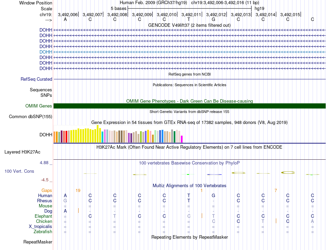Click the gap count 7 in Gaps row
Image resolution: width=326 pixels, height=250 pixels.
tap(276, 190)
